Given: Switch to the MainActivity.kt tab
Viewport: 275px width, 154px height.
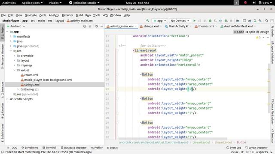Looking at the screenshot, I should [178, 26].
